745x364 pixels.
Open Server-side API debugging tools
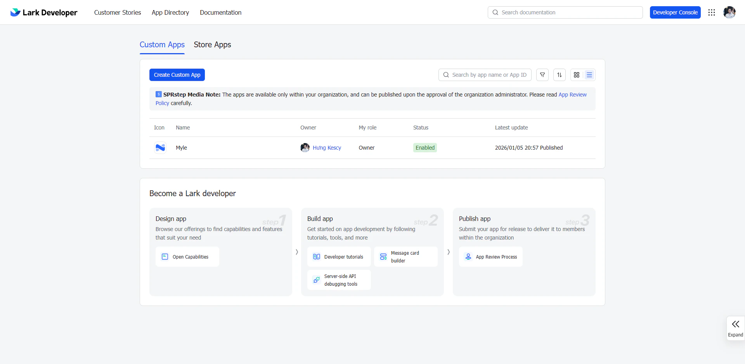(338, 279)
